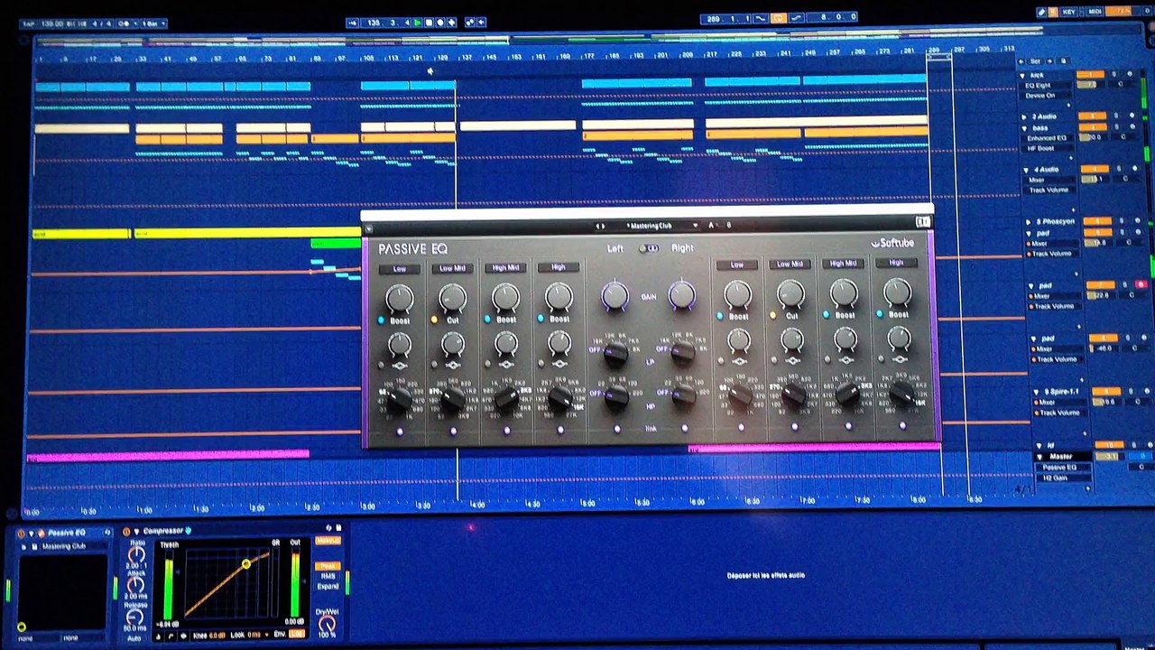Switch to preset slot B in the plugin

(727, 226)
